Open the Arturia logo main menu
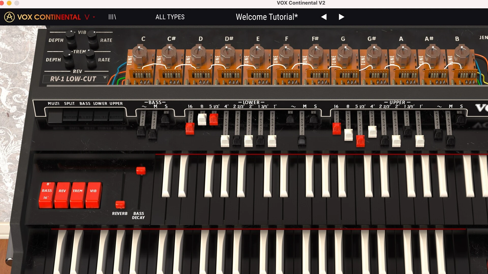Screen dimensions: 488x274 coord(9,17)
